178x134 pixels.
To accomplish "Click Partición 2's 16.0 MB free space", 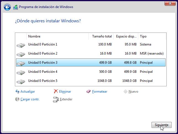I will (131, 53).
